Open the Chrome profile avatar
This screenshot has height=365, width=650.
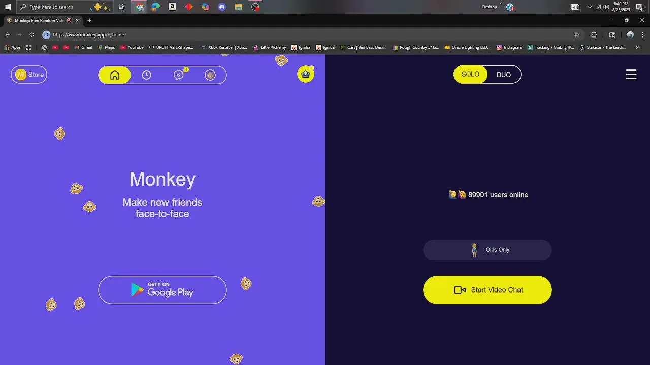630,35
